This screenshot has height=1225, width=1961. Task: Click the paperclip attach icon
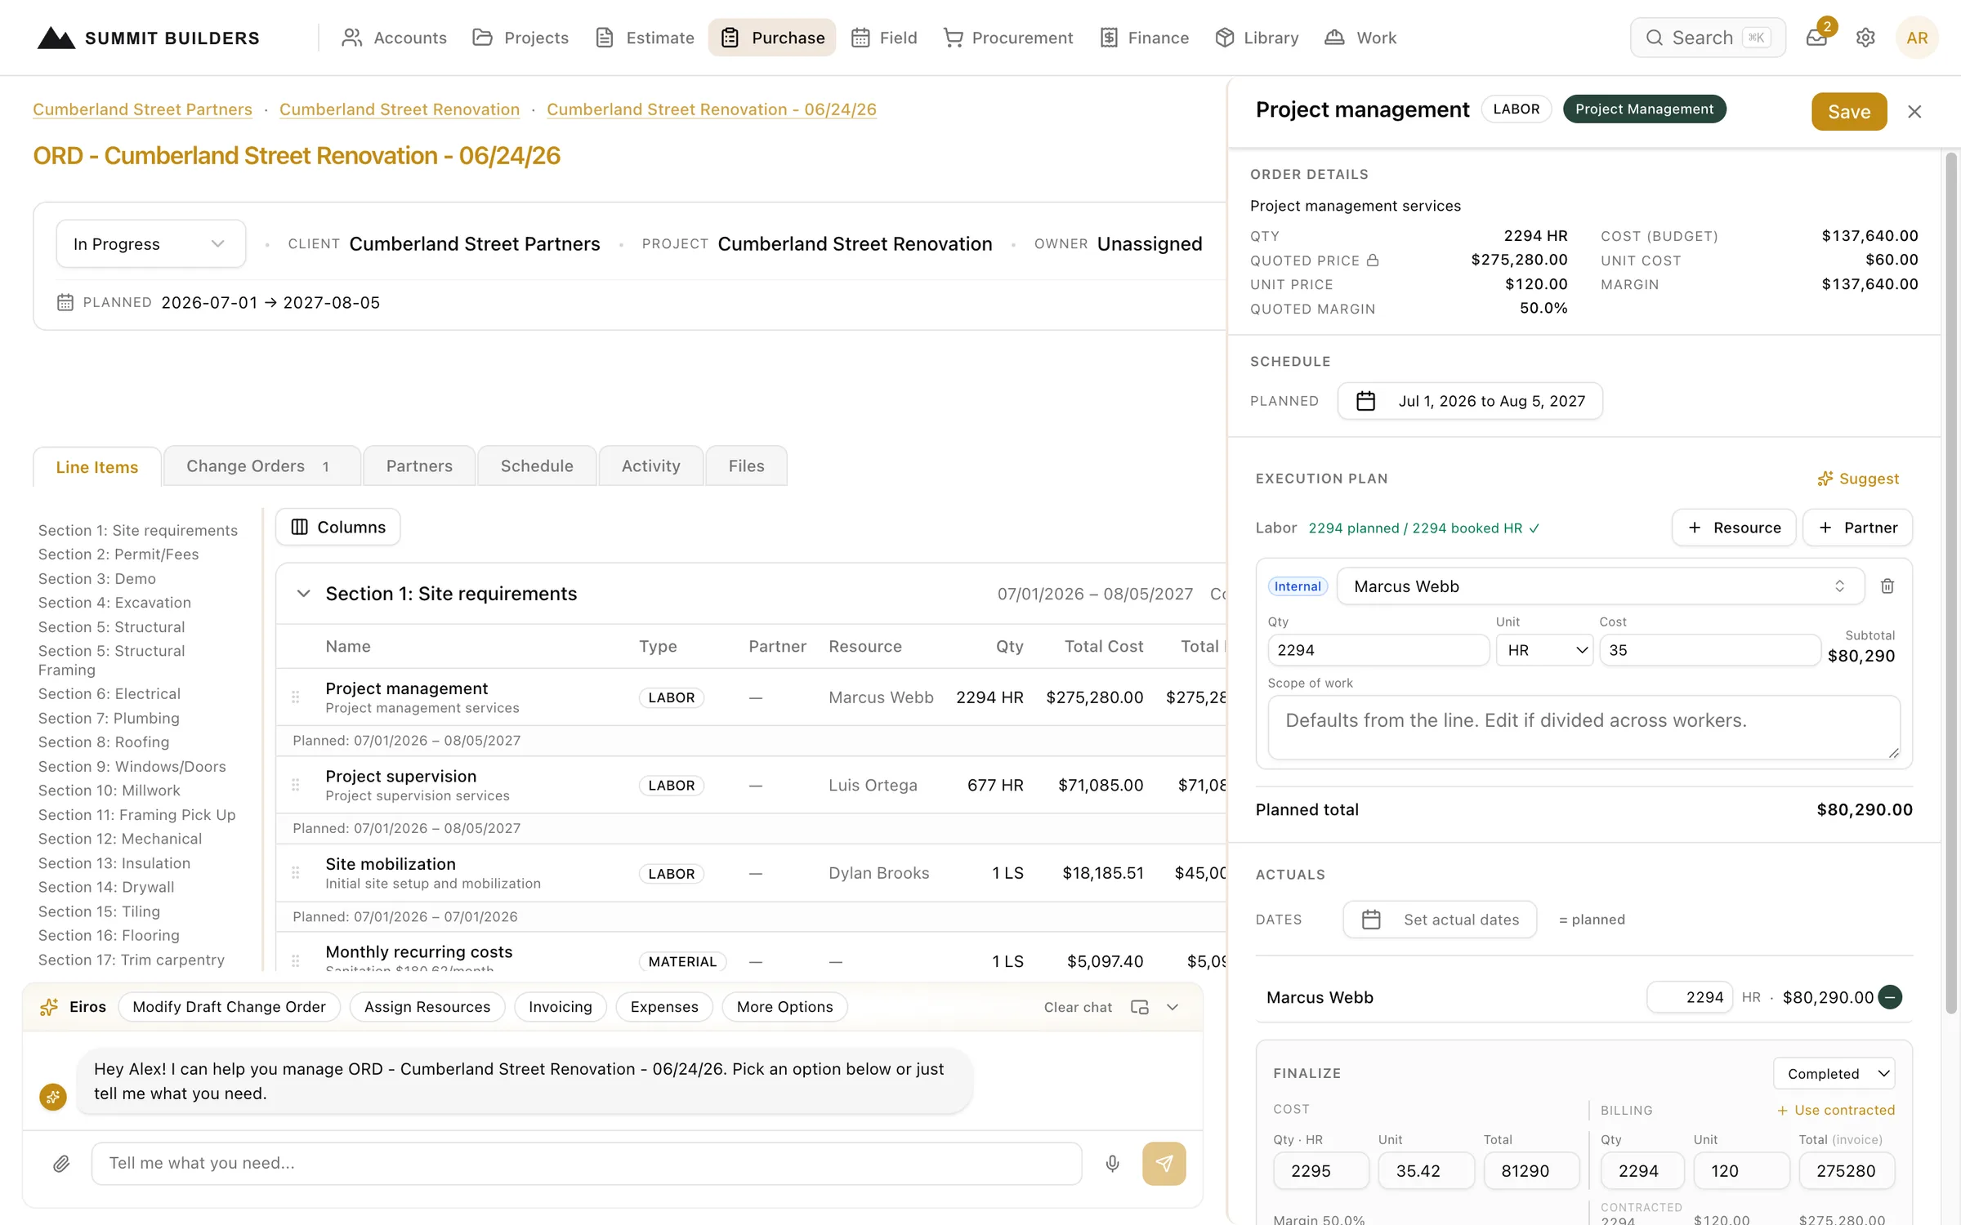tap(61, 1163)
